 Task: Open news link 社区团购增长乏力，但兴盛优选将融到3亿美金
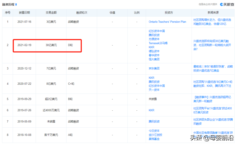coord(212,22)
